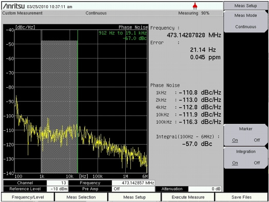Click the green integration marker line
269x202 pixels.
[x=78, y=101]
